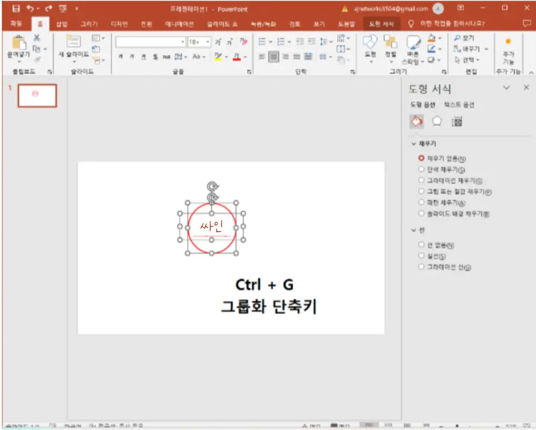Click the Undo arrow icon
The image size is (536, 430).
click(x=31, y=9)
